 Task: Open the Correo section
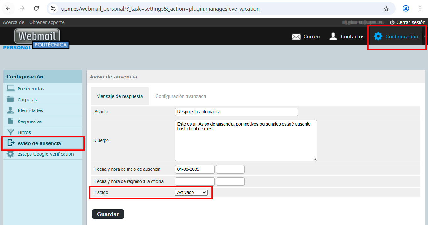pyautogui.click(x=311, y=37)
